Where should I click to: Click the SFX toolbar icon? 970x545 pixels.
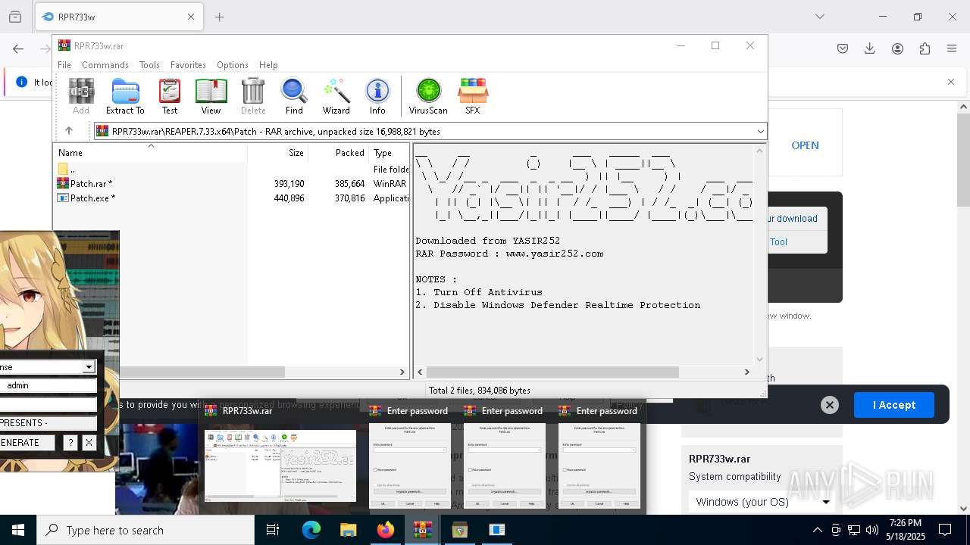click(x=472, y=96)
